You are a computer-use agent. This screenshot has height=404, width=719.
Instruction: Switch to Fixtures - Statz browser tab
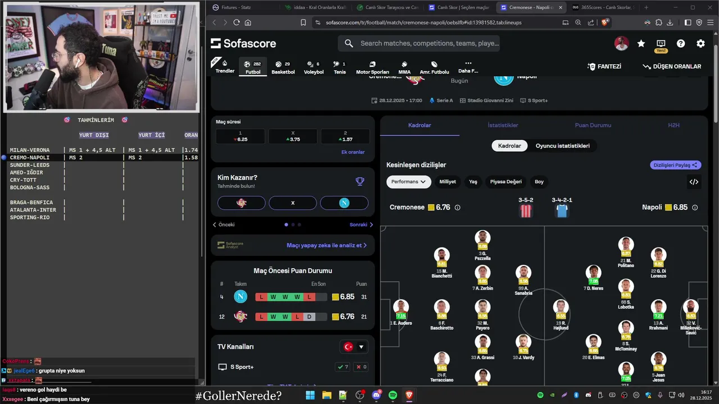(242, 7)
